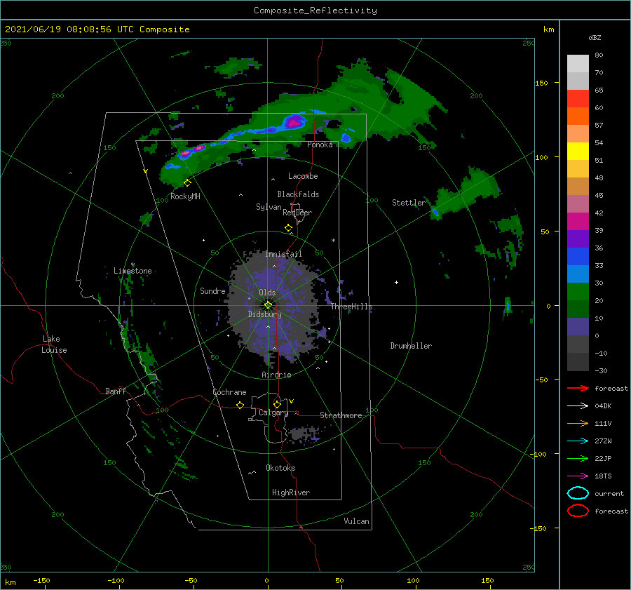The image size is (631, 590).
Task: Select the Didsbury label near radar center
Action: click(x=265, y=314)
